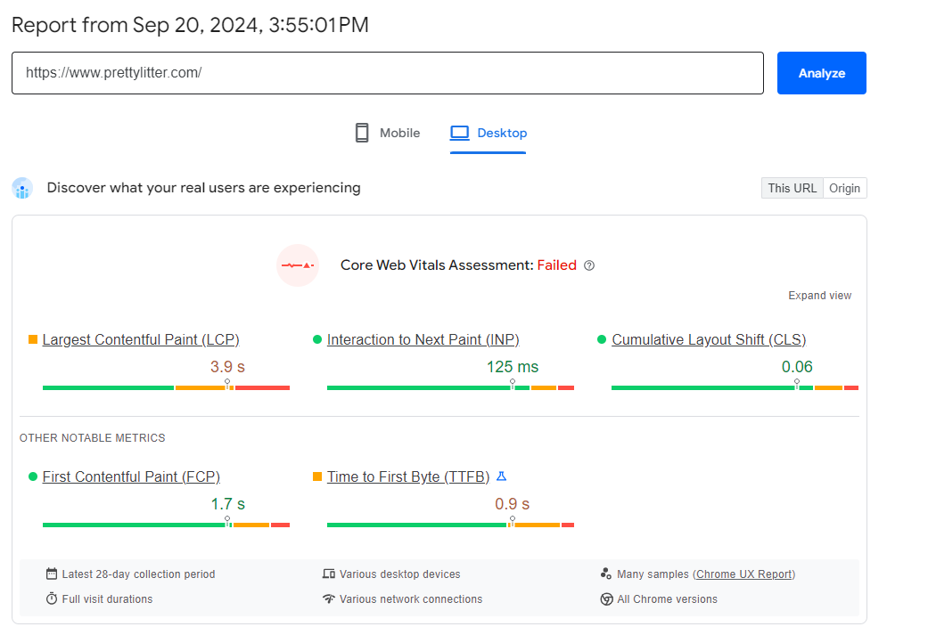This screenshot has height=635, width=928.
Task: Click the LCP distribution bar marker
Action: (227, 385)
